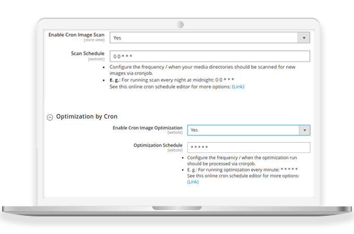Viewport: 354px width, 234px height.
Task: Open the Link below Optimization Schedule
Action: pos(193,182)
